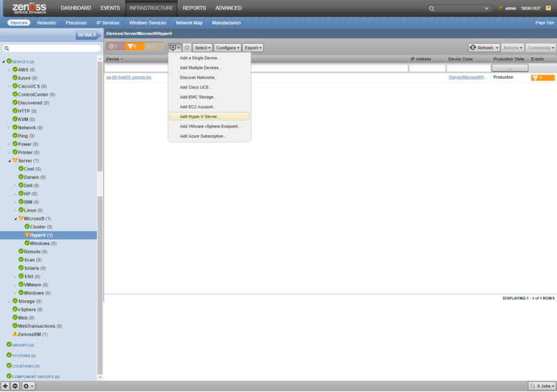
Task: Expand the Network tree node
Action: pos(9,128)
